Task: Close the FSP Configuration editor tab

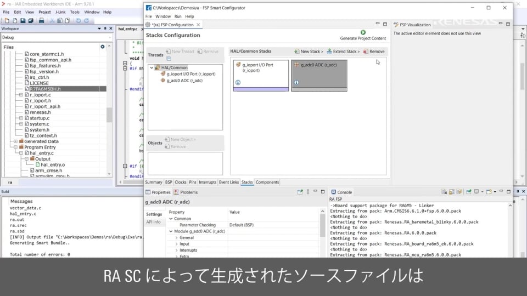Action: (198, 25)
